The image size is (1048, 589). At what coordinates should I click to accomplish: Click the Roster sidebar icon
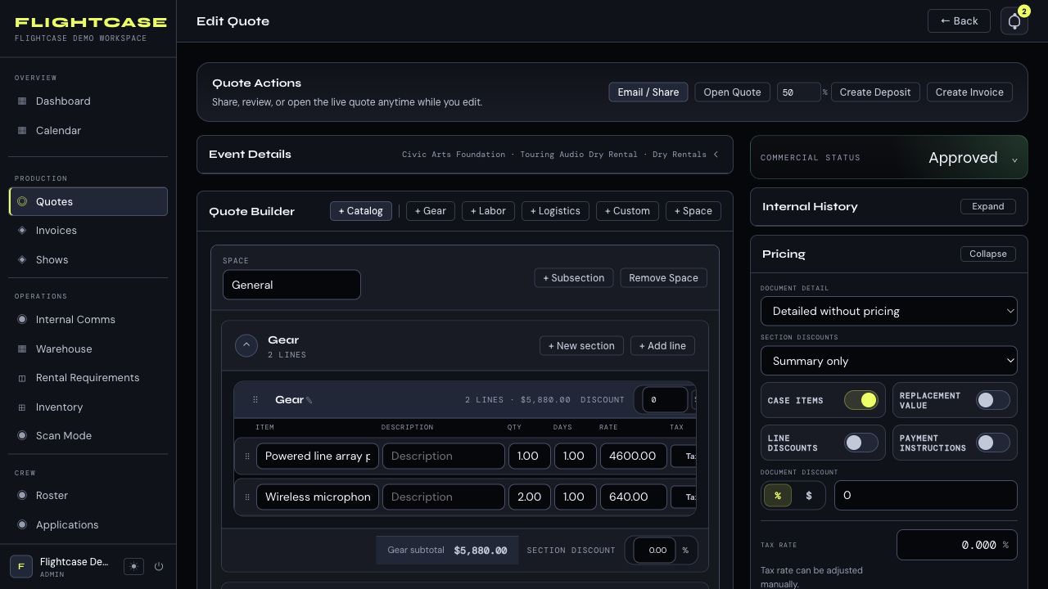point(22,496)
